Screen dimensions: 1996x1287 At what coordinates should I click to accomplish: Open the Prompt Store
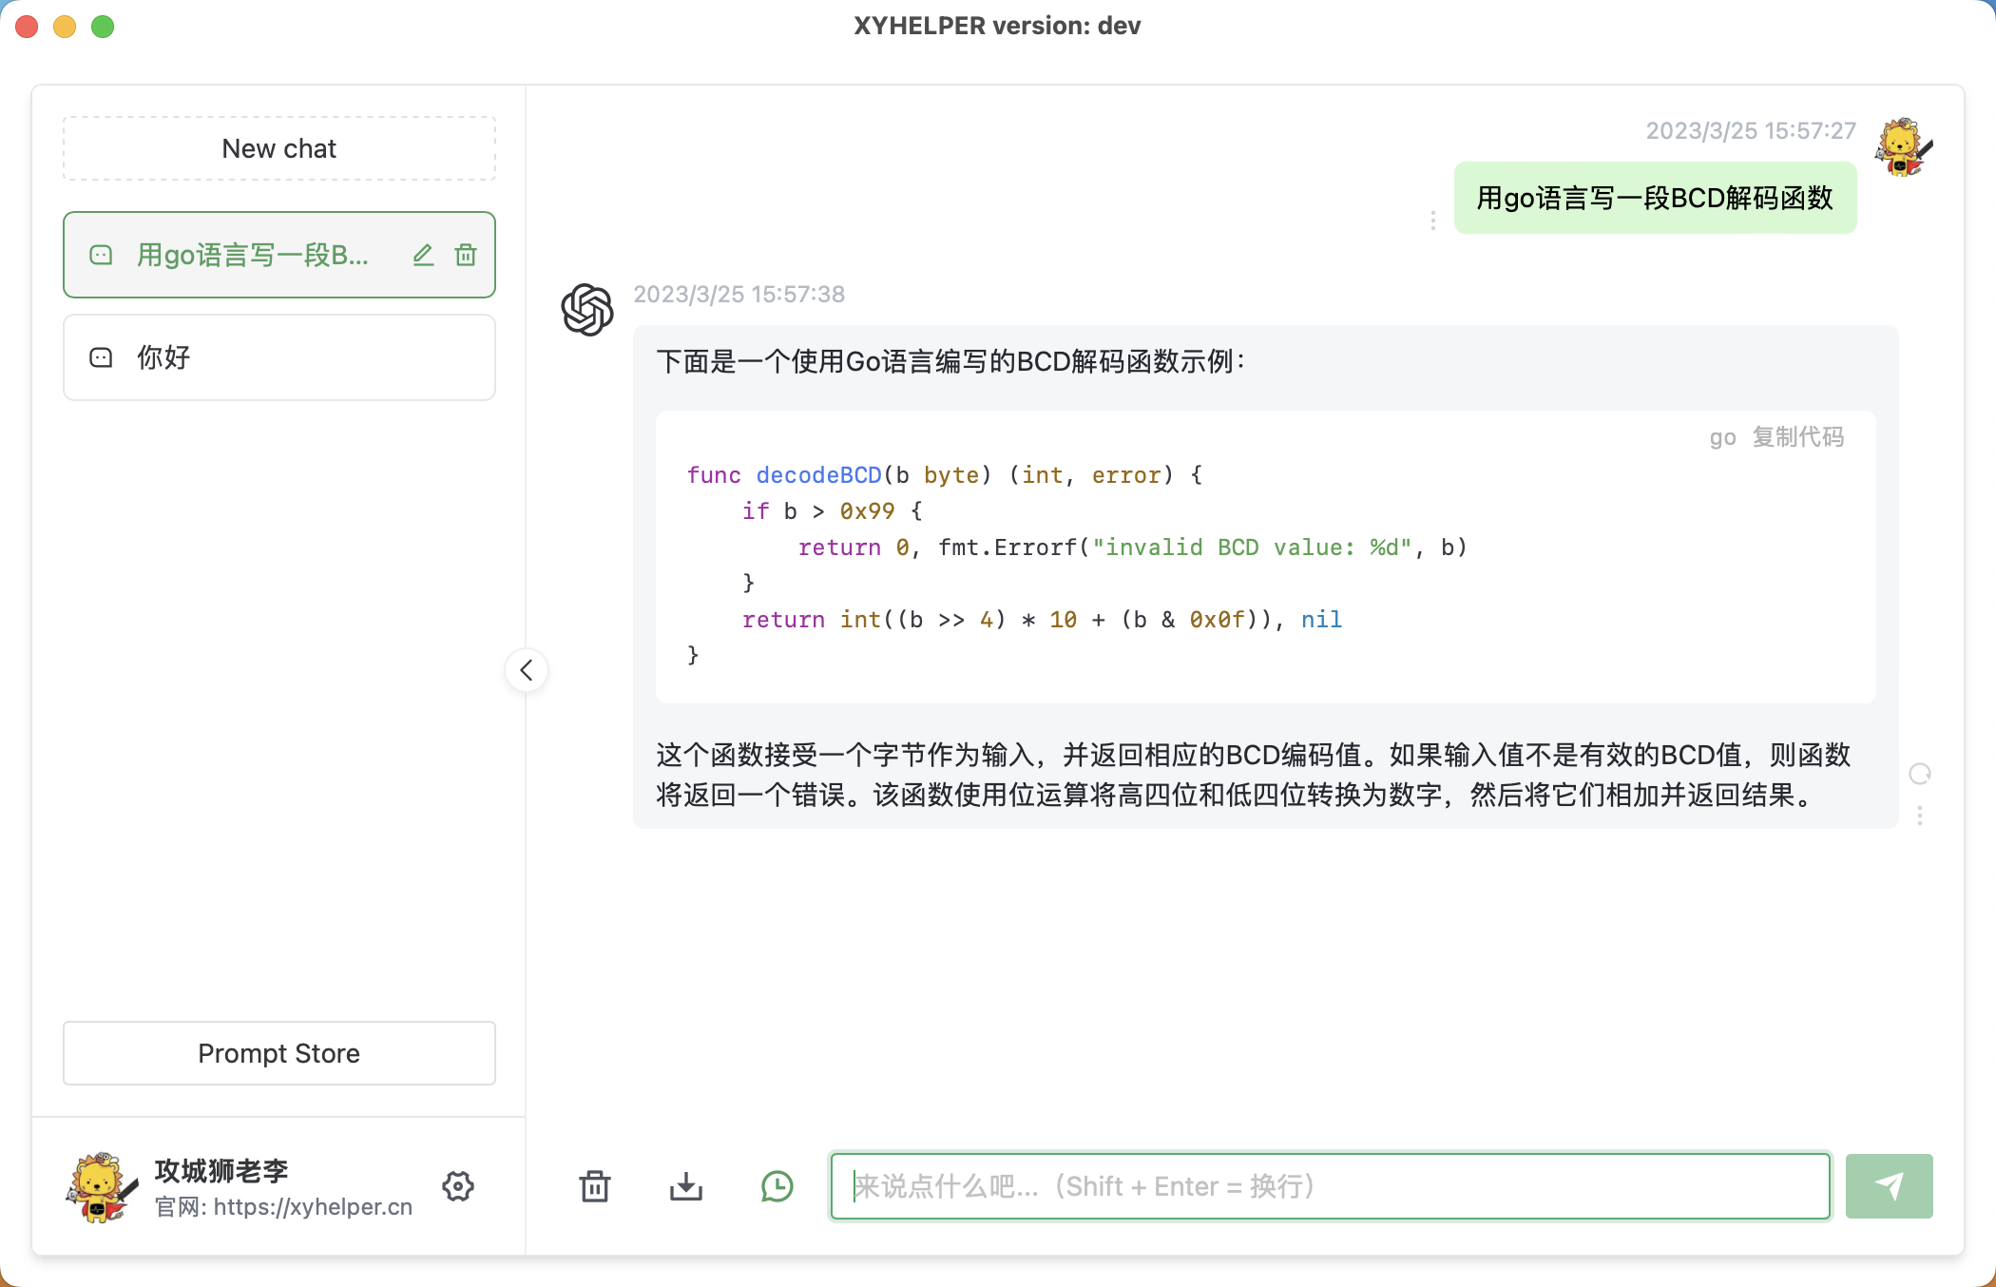click(x=279, y=1053)
